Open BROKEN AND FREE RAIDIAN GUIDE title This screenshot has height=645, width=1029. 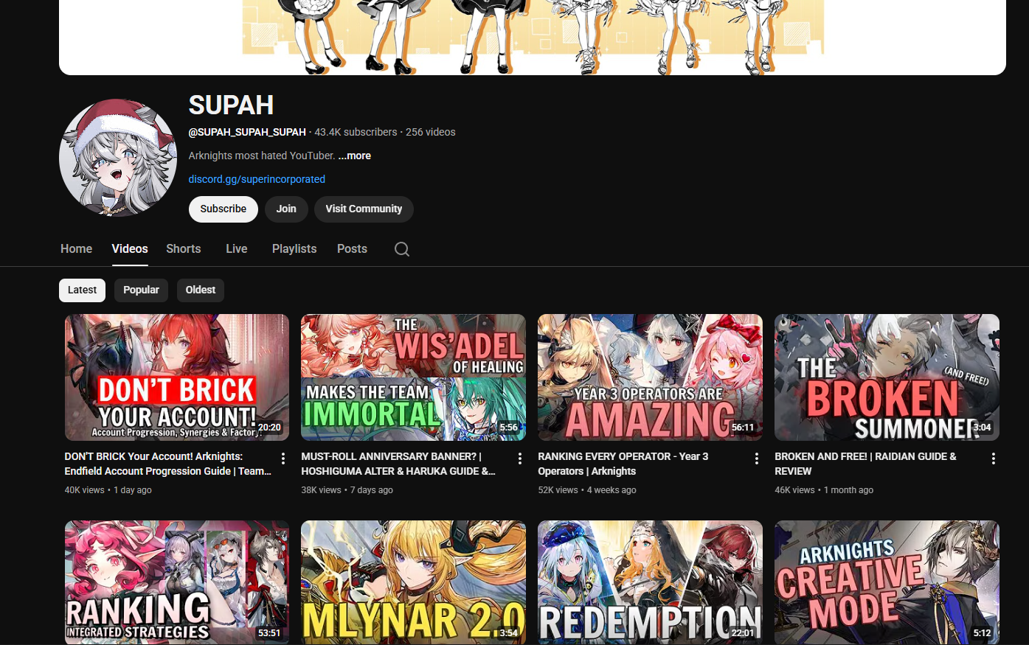(865, 464)
